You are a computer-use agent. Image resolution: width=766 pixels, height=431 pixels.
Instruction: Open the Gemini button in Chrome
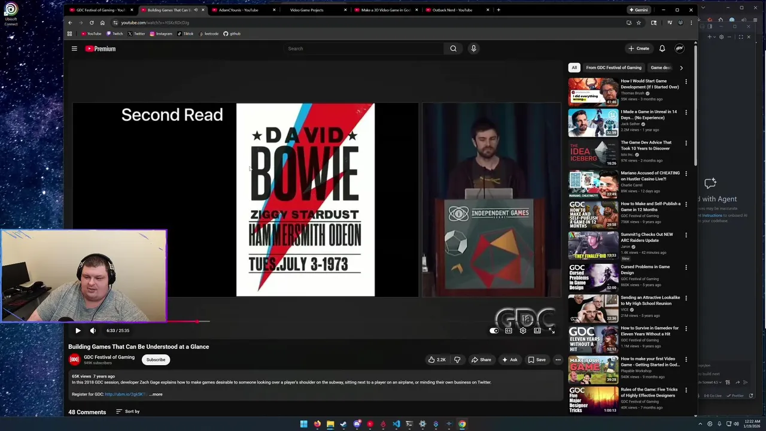pos(639,10)
